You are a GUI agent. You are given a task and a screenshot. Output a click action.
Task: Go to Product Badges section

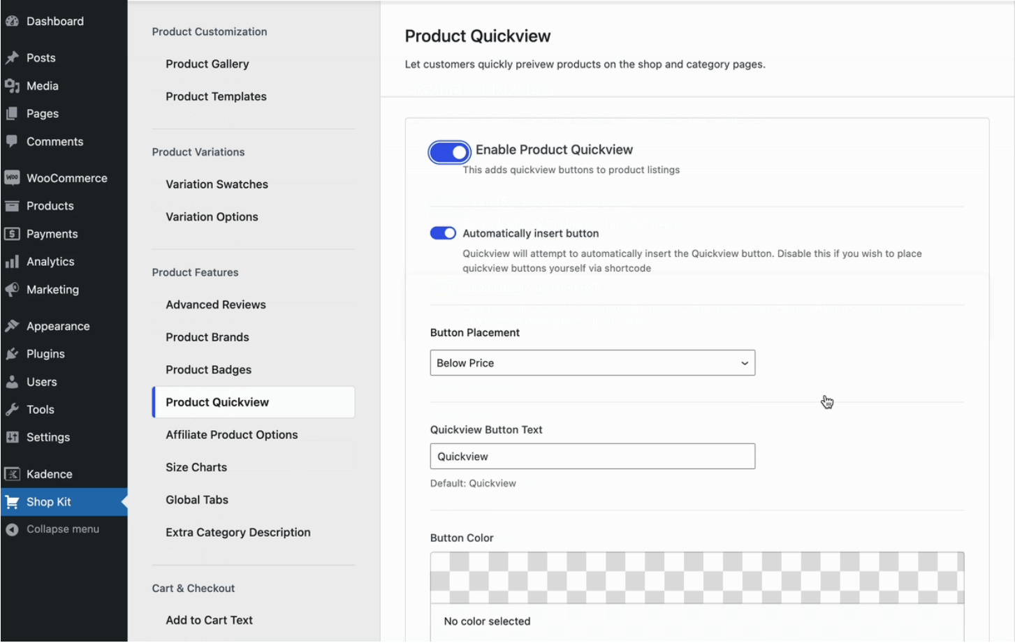click(208, 370)
